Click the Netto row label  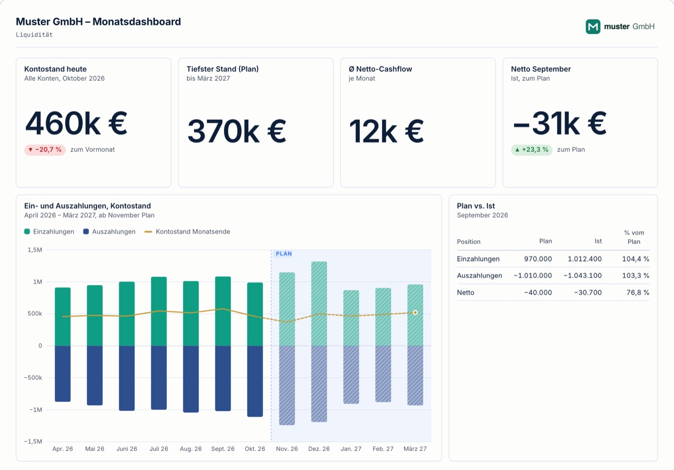(466, 293)
